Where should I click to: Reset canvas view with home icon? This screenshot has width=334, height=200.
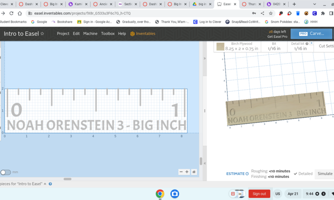[x=194, y=172]
